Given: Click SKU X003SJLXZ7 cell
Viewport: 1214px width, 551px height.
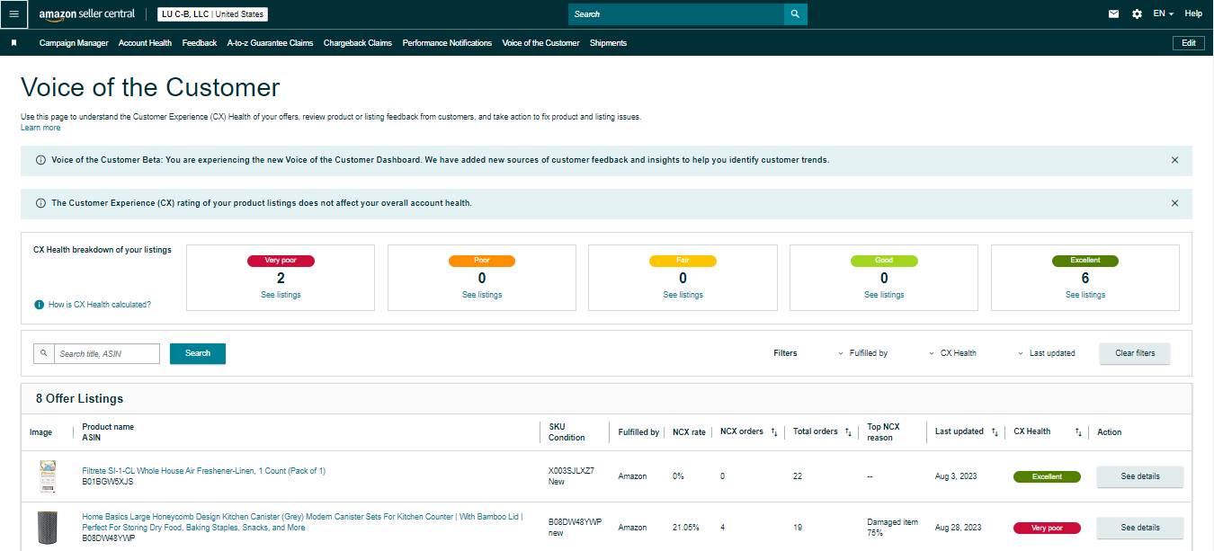Looking at the screenshot, I should (x=571, y=471).
